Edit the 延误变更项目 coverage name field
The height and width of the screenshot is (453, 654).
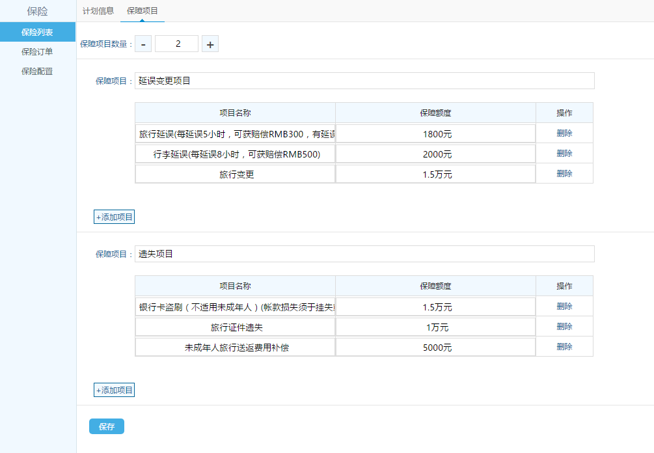point(364,81)
